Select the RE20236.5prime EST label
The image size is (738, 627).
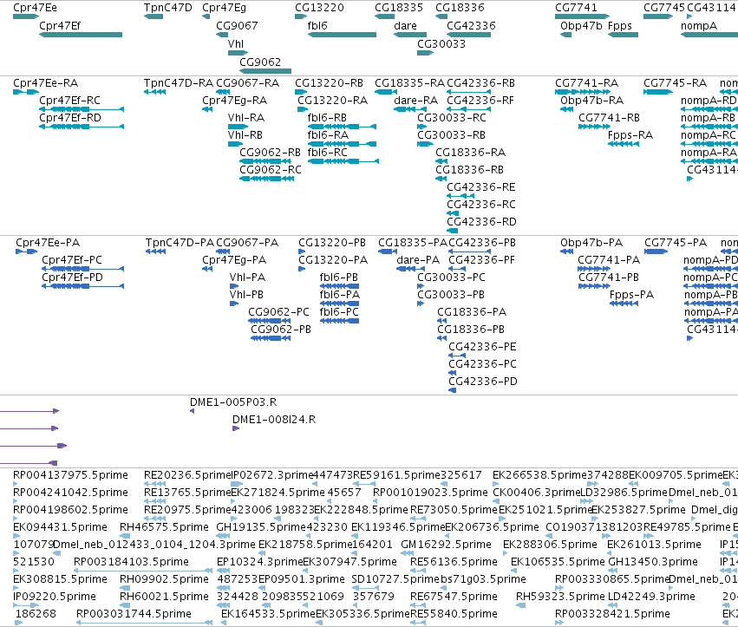(x=187, y=475)
